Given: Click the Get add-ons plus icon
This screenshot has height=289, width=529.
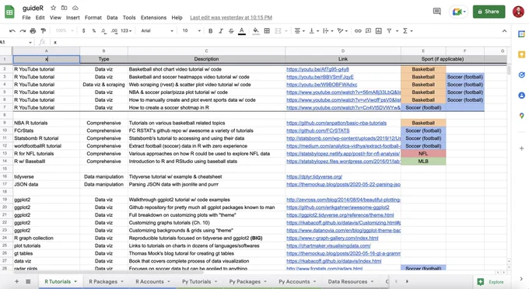Looking at the screenshot, I should tap(521, 148).
